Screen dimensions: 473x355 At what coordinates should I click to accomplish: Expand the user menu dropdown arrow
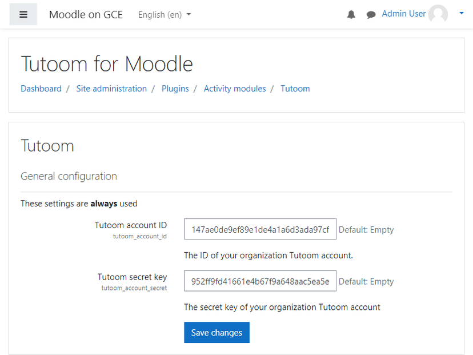coord(461,13)
